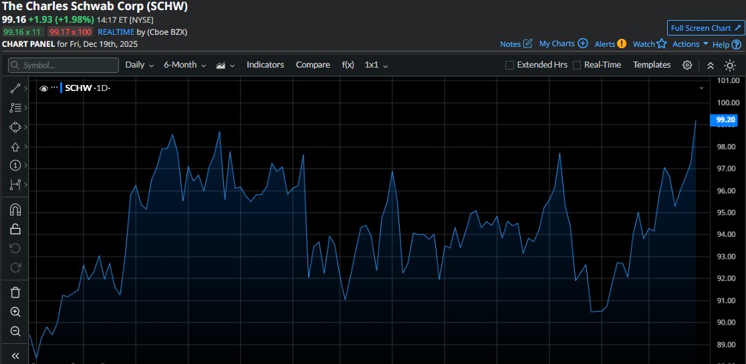Image resolution: width=746 pixels, height=364 pixels.
Task: Select the shapes drawing tool
Action: [x=15, y=127]
